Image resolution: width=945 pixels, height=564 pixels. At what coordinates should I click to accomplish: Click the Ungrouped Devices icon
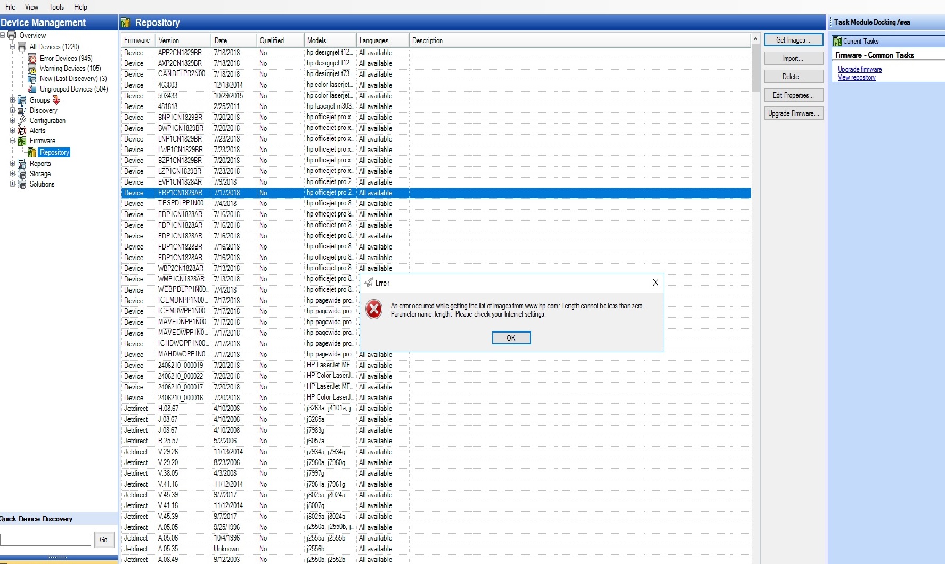click(x=32, y=89)
